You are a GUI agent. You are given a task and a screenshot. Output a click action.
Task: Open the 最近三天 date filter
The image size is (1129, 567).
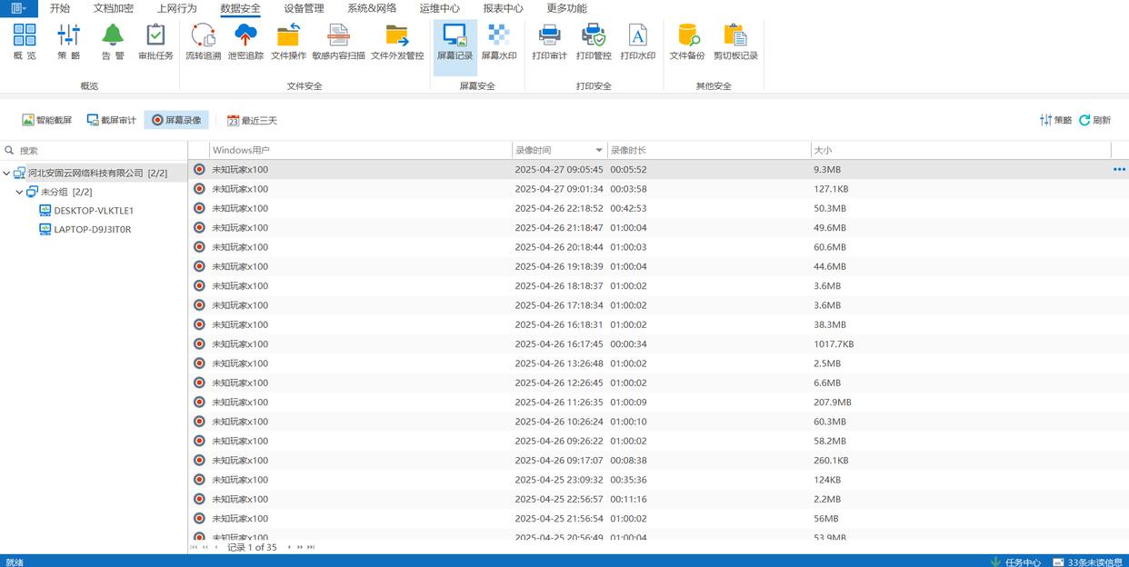click(x=252, y=120)
